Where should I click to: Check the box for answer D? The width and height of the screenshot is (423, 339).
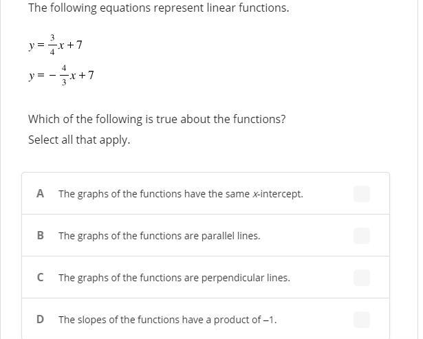[x=362, y=320]
